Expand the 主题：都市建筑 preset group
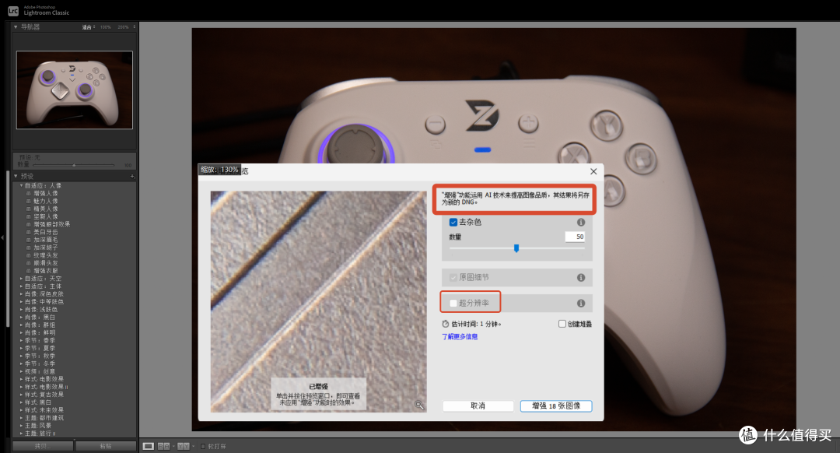 pyautogui.click(x=22, y=418)
